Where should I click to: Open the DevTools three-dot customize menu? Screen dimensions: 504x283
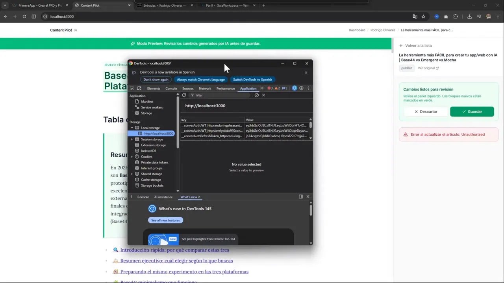pos(309,88)
